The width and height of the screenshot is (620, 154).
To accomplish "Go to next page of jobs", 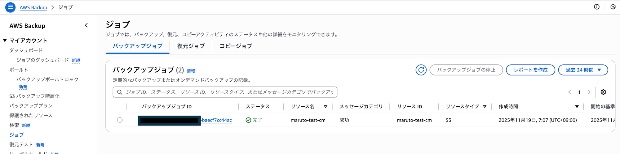I will pyautogui.click(x=589, y=92).
